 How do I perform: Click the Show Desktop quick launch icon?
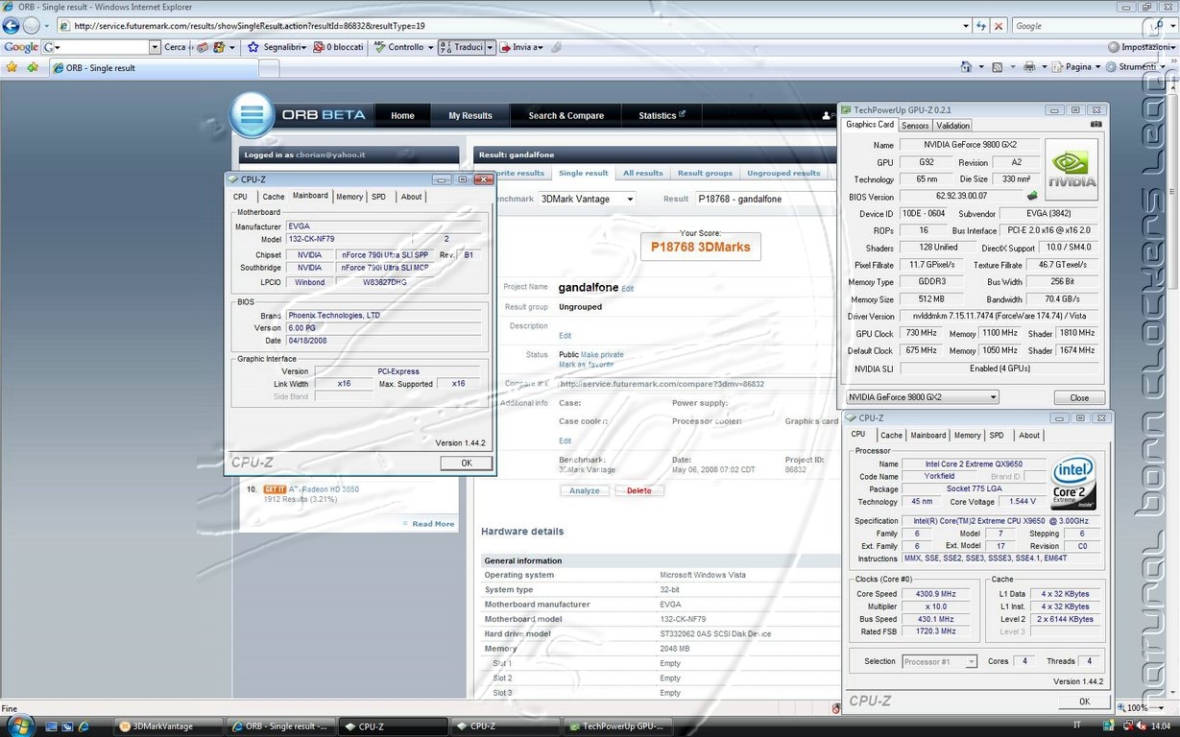point(51,726)
